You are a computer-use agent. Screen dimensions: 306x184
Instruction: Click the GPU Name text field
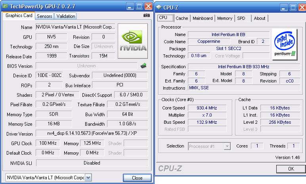[x=76, y=27]
